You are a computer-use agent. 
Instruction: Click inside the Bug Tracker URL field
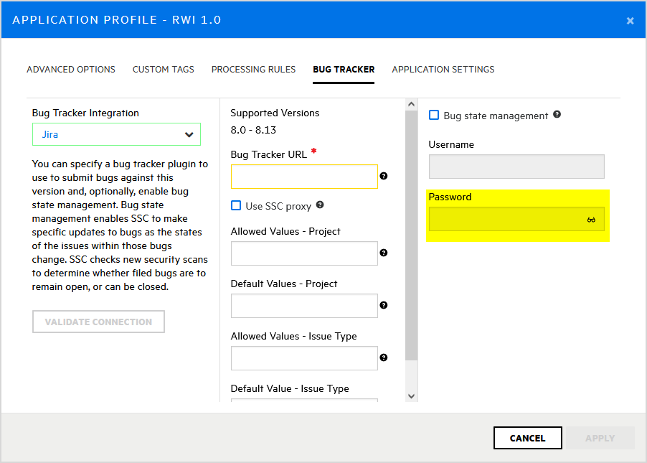pos(304,176)
